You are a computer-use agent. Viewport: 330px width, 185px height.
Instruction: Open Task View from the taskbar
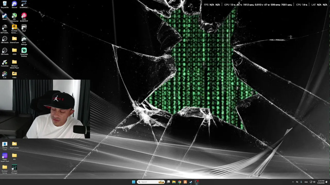pos(168,182)
